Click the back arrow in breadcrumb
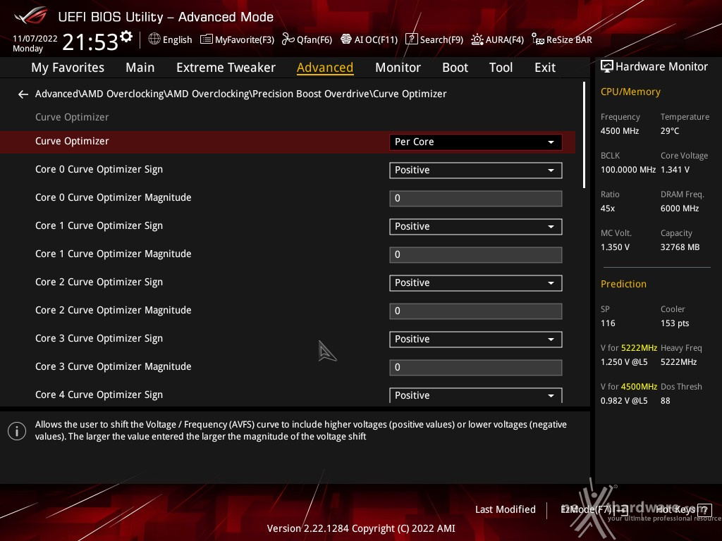The width and height of the screenshot is (722, 541). (23, 94)
